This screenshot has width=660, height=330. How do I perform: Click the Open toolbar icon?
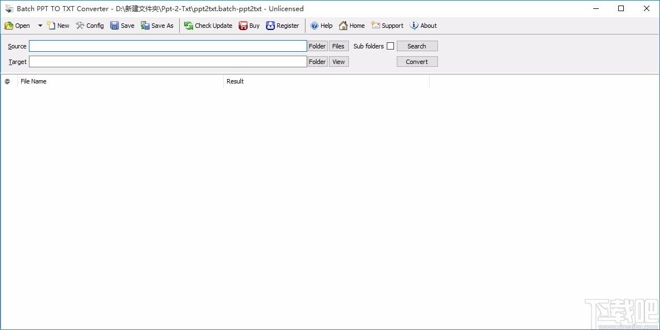[x=17, y=26]
